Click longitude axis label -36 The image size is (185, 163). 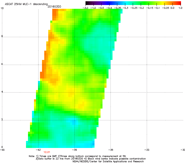pyautogui.click(x=111, y=150)
